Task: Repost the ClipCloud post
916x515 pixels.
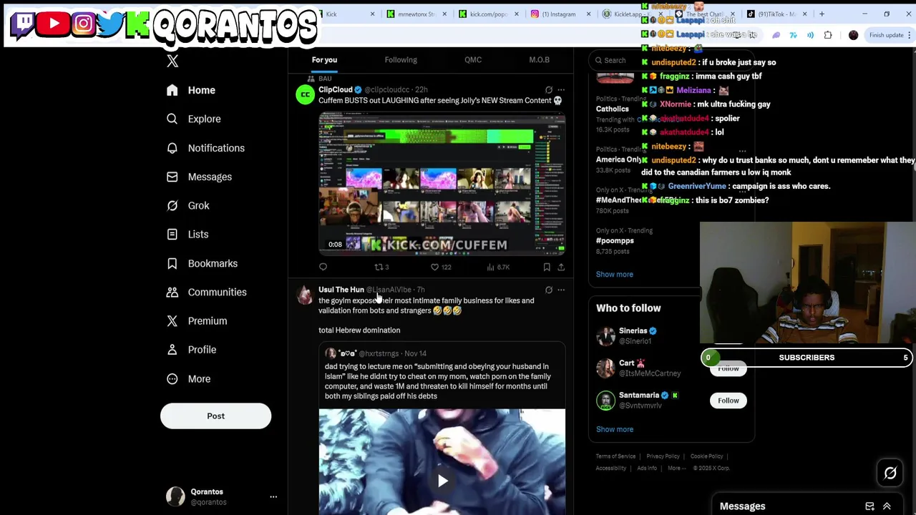Action: pyautogui.click(x=381, y=267)
